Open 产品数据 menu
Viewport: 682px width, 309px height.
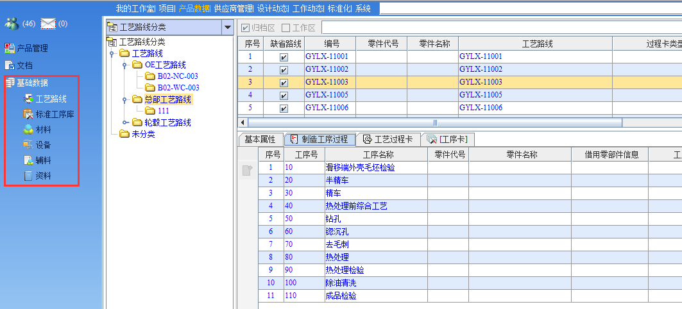(x=194, y=8)
